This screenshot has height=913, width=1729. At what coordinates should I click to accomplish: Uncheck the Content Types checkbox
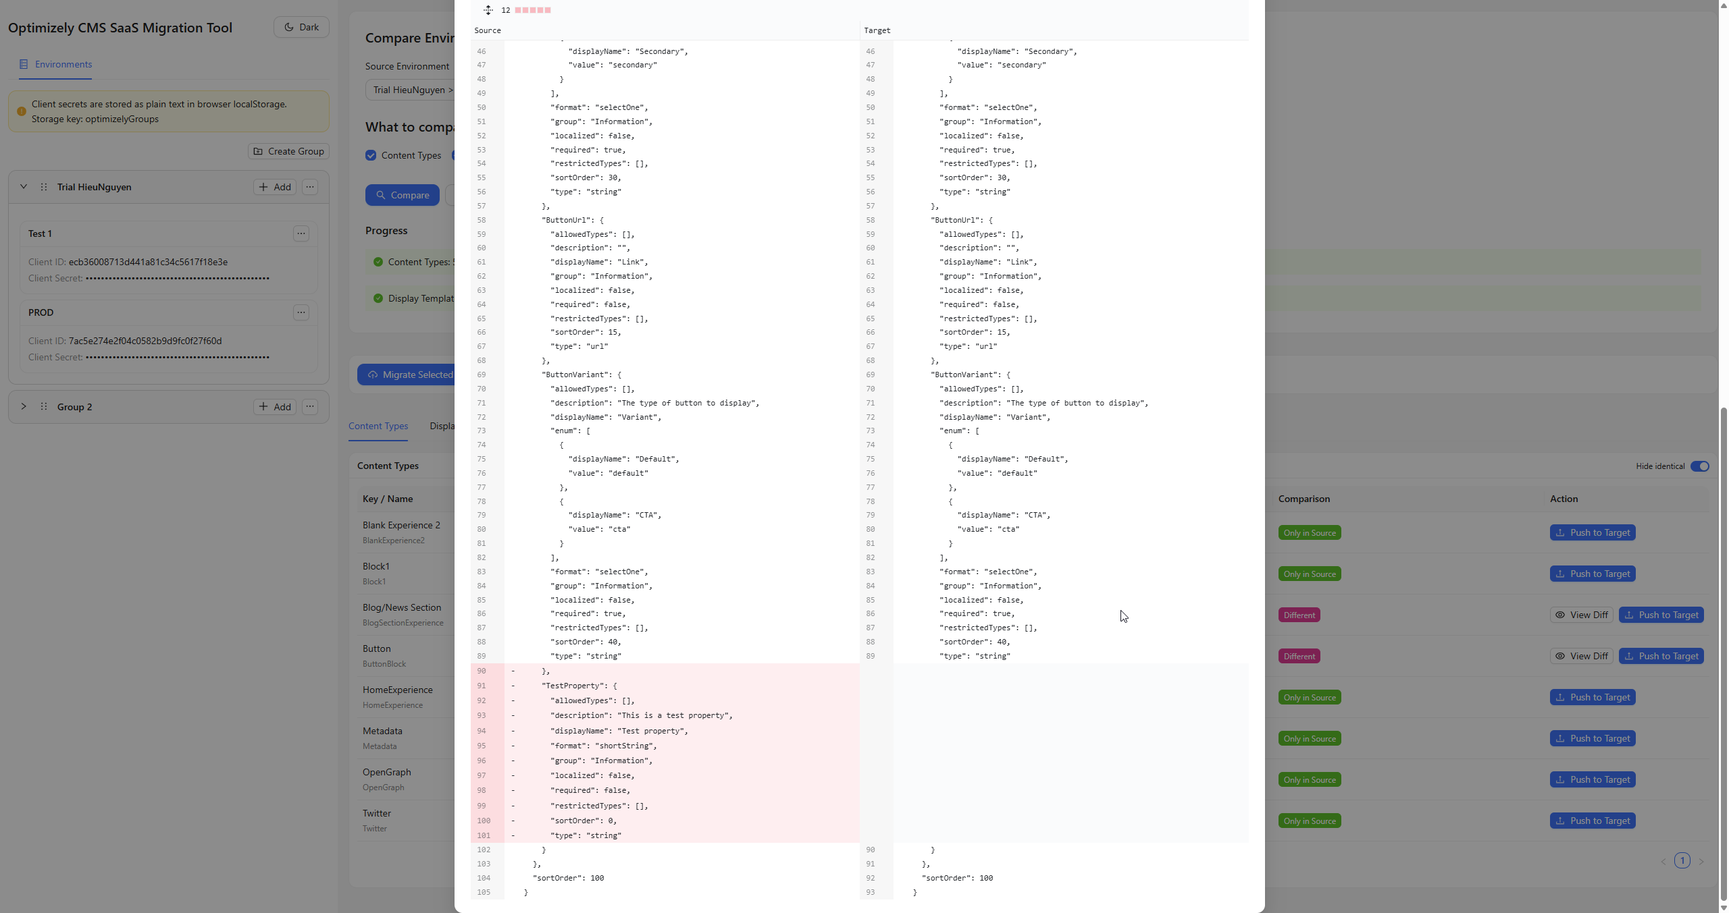371,155
